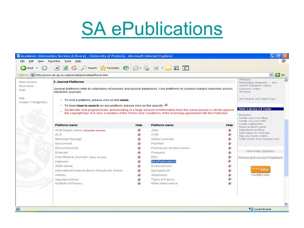This screenshot has height=228, width=304.
Task: Open the address bar dropdown list
Action: tap(271, 75)
